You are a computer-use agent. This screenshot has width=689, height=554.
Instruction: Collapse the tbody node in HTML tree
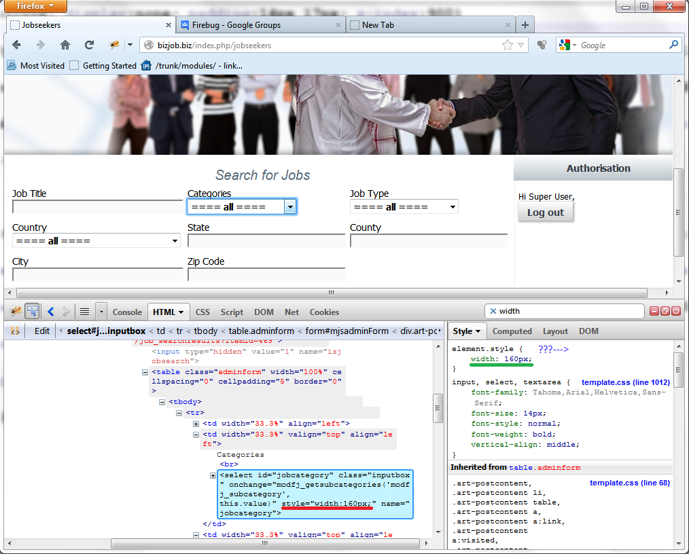[162, 402]
